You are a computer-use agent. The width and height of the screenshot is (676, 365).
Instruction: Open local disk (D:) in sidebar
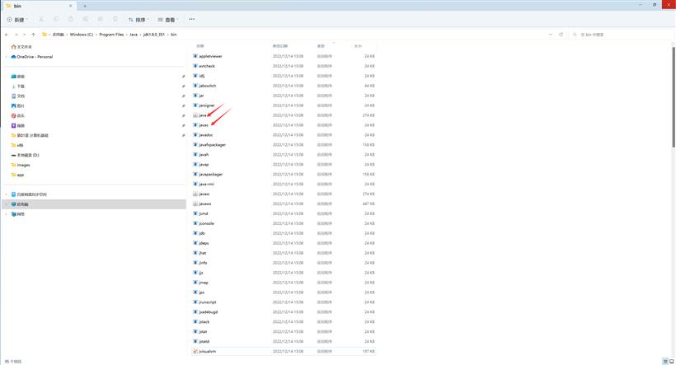pos(25,155)
